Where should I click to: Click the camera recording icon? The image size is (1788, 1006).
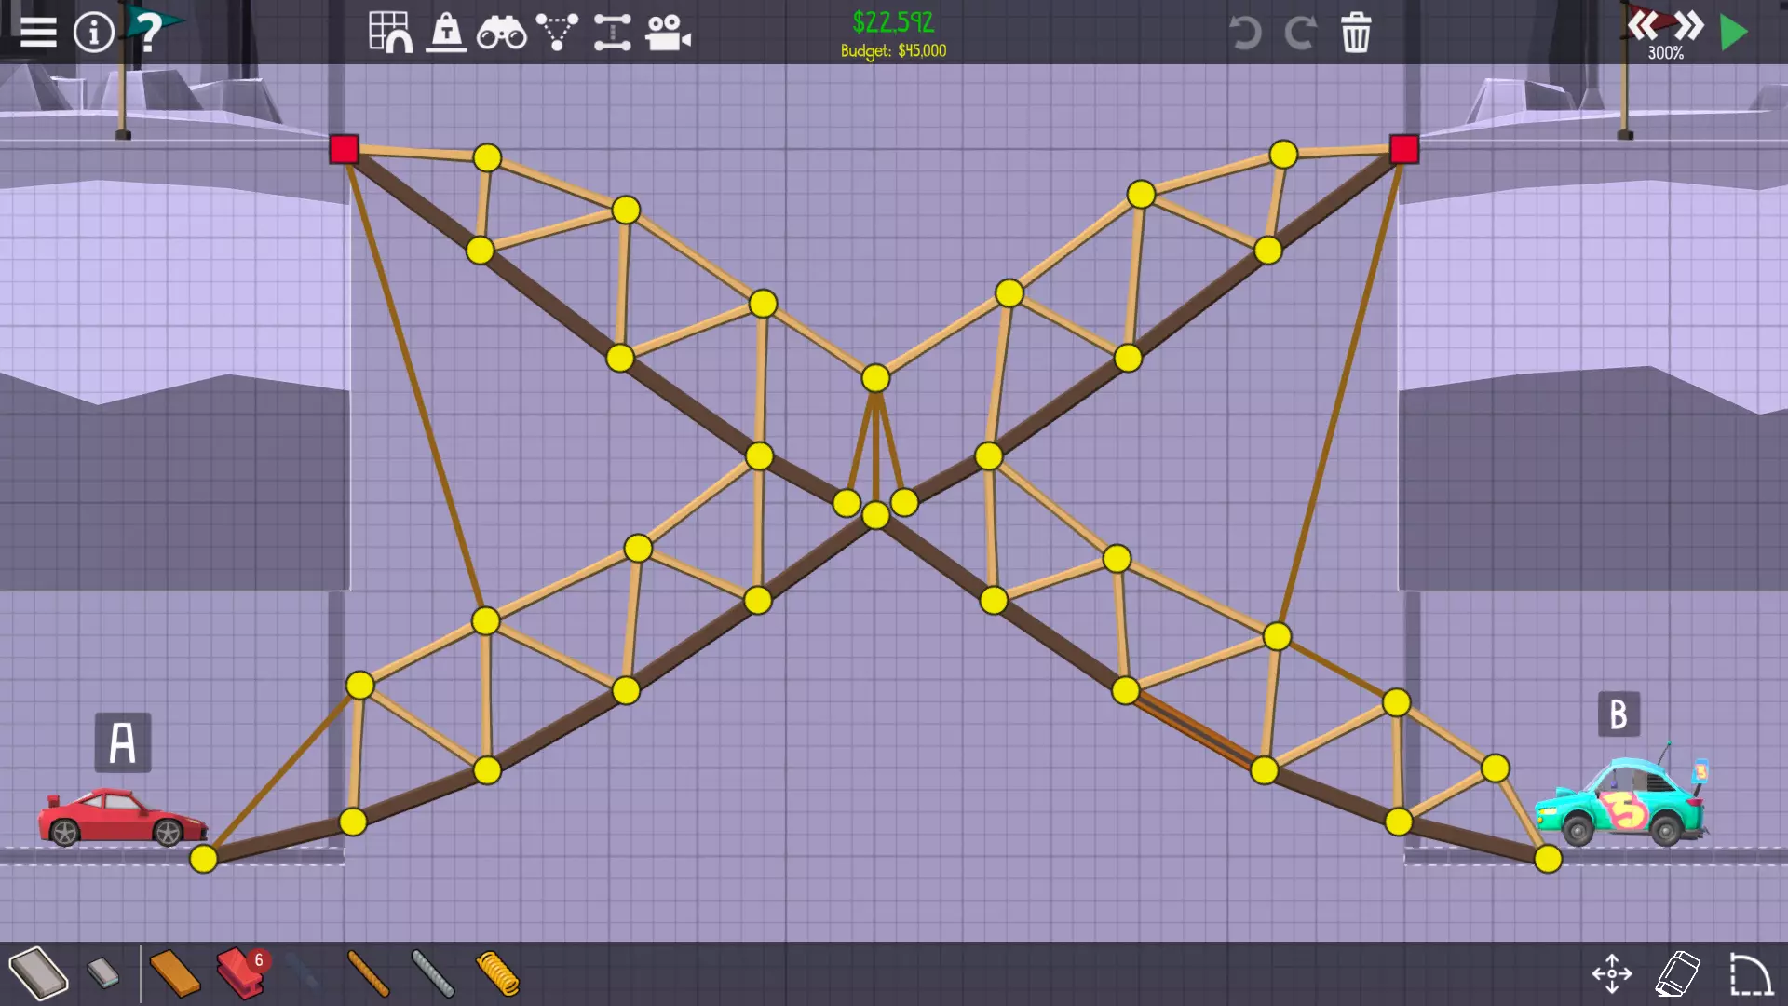[668, 34]
